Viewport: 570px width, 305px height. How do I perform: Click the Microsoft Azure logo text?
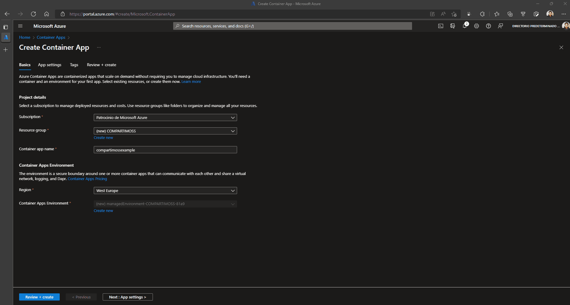click(50, 26)
